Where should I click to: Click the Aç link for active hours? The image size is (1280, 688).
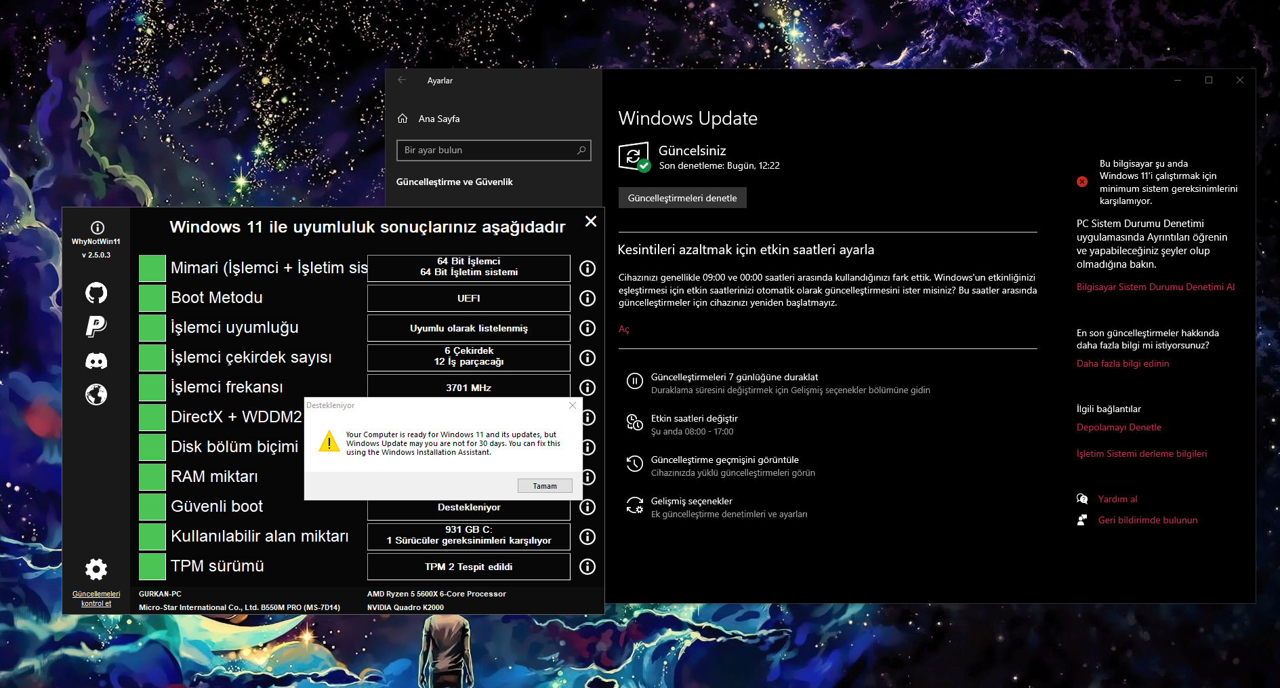coord(624,329)
